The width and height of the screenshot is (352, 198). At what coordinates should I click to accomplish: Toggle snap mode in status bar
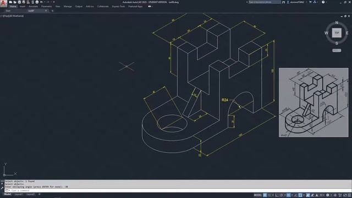[x=269, y=195]
